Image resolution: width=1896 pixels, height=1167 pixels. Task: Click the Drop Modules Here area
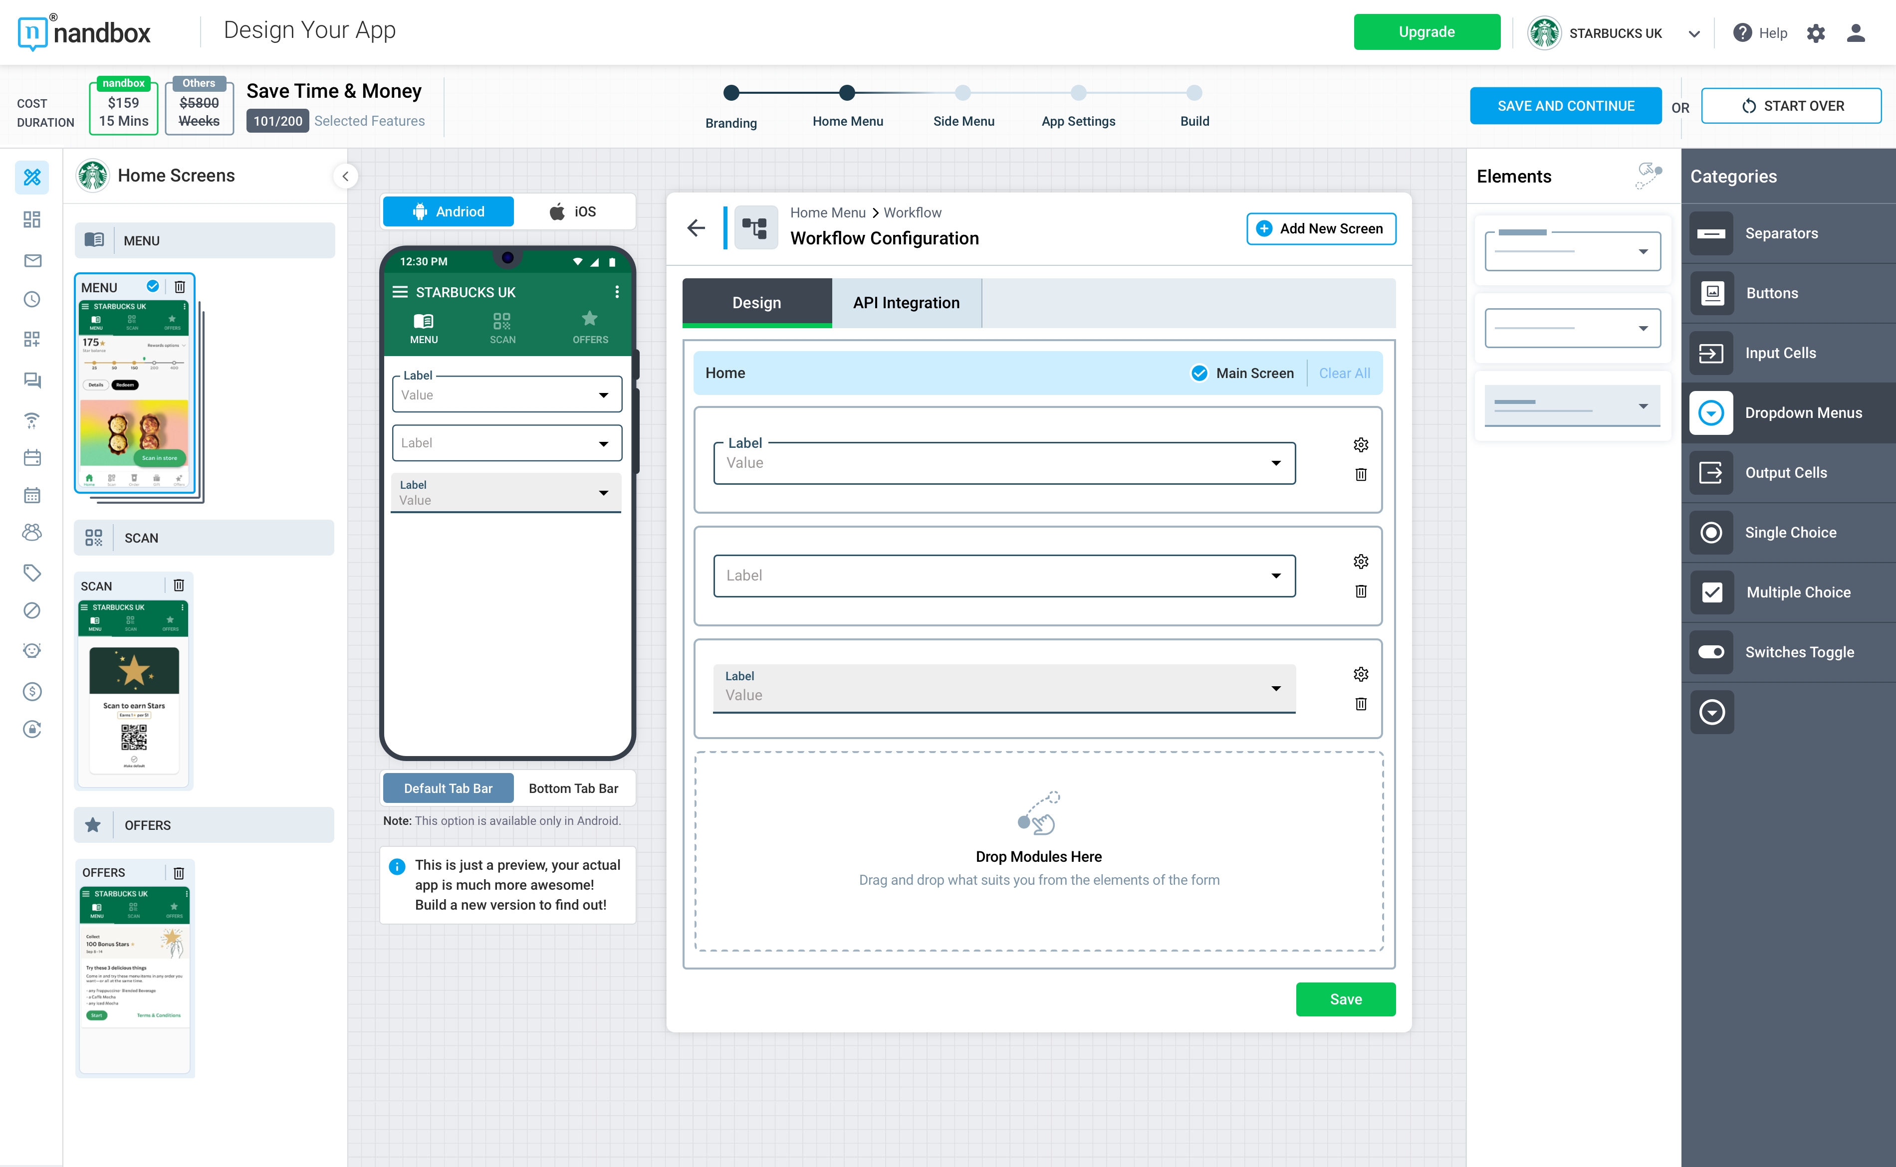(1038, 852)
